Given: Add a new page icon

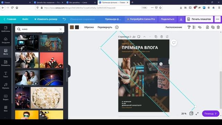Looking at the screenshot, I should (167, 37).
